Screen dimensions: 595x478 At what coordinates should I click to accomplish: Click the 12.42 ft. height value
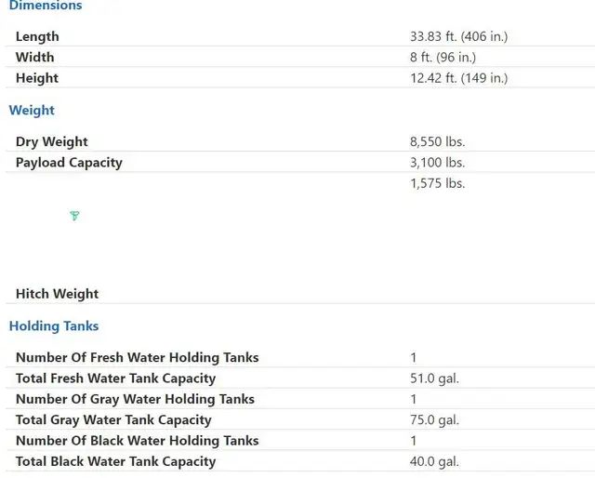458,78
